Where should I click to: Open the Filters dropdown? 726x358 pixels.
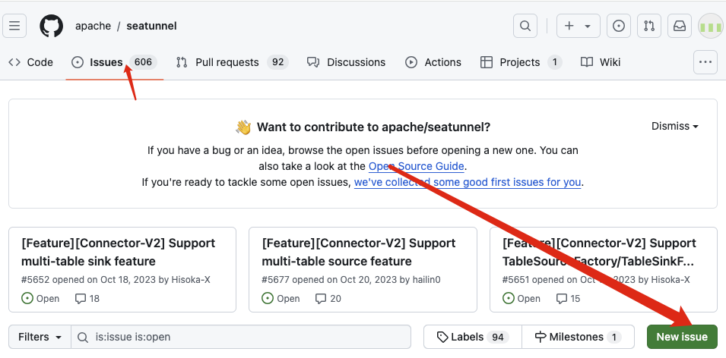point(40,337)
